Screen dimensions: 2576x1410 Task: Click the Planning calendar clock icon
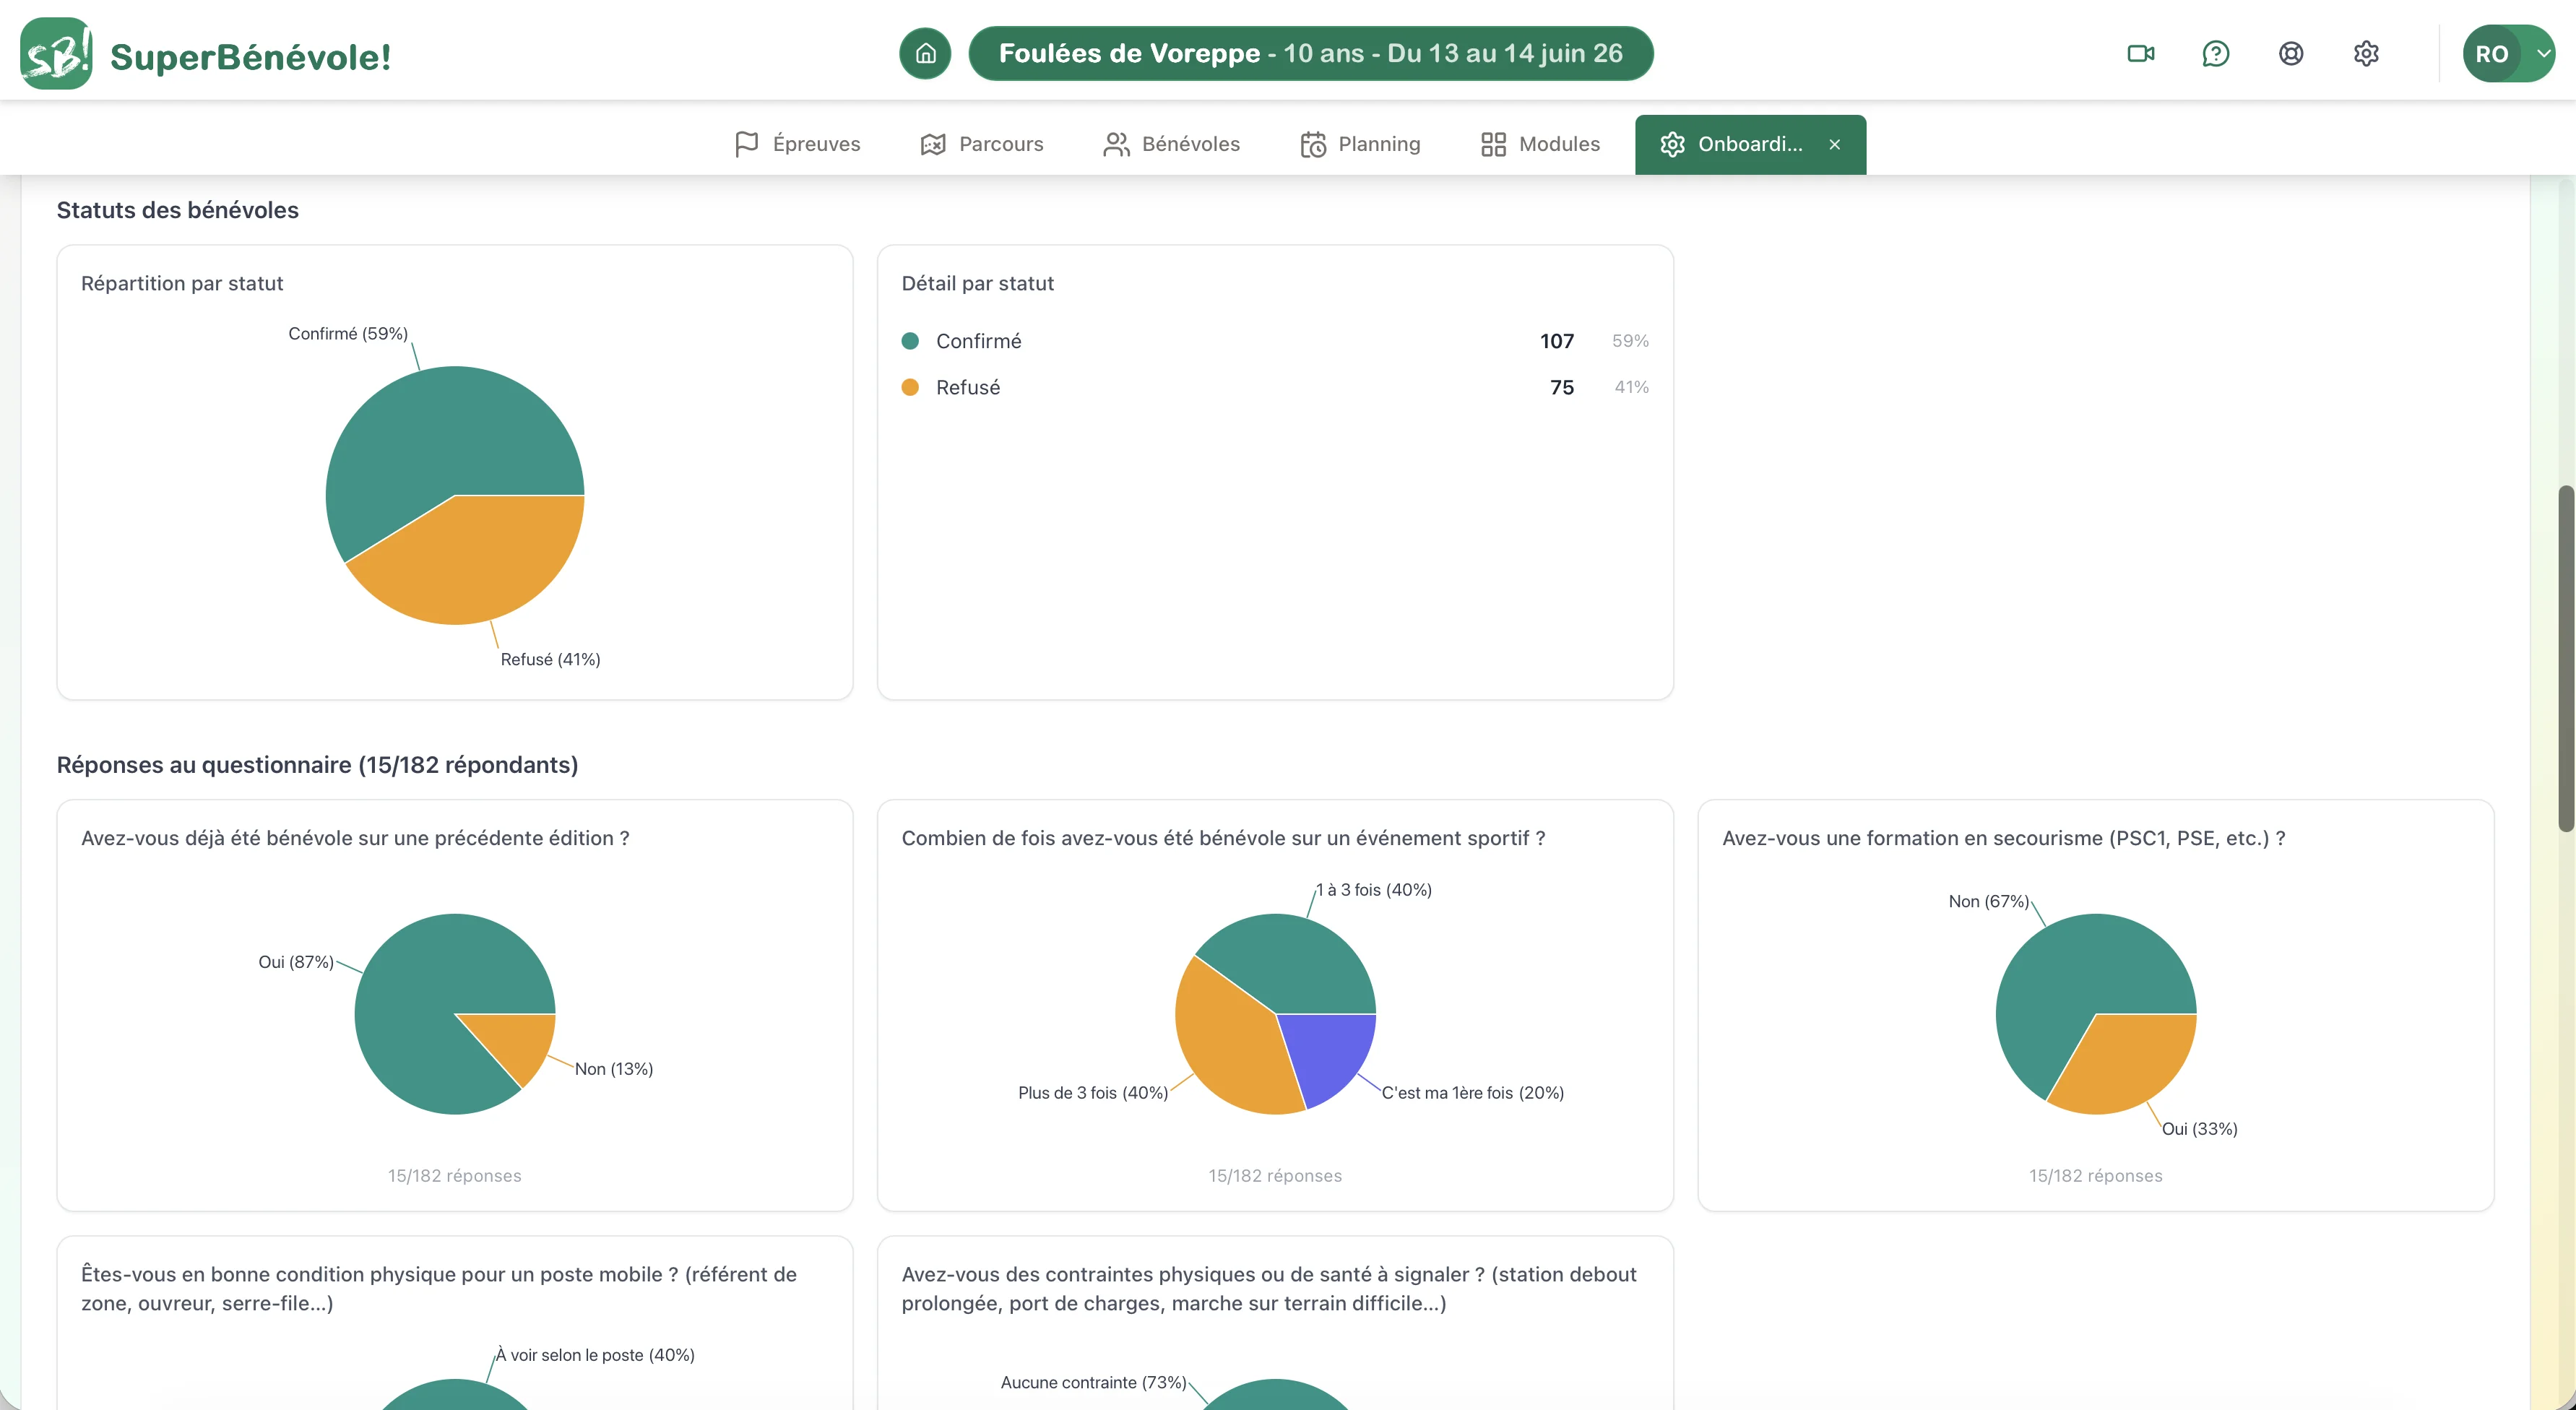click(x=1313, y=144)
